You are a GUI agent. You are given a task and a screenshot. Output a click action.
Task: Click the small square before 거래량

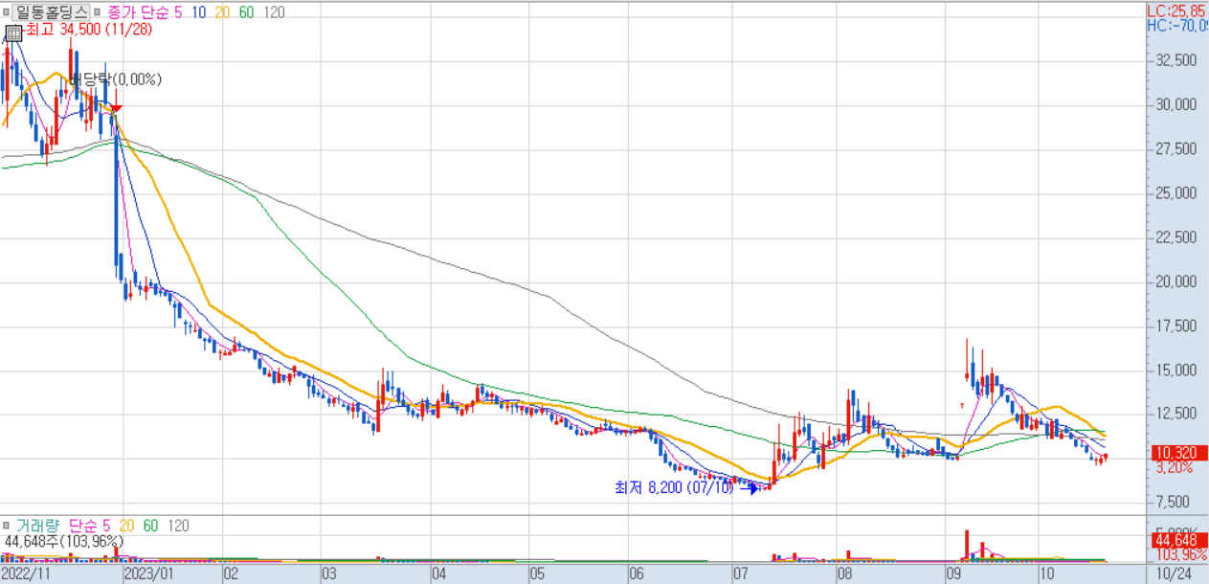point(7,526)
